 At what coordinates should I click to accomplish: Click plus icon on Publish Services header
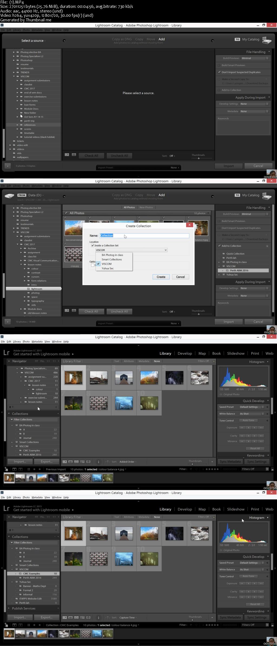[x=58, y=608]
